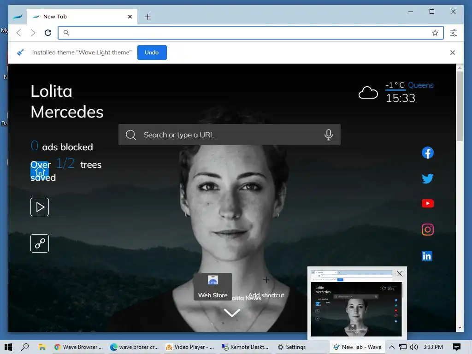Click New Tab - Wave taskbar button
Screen dimensions: 472x354
[x=357, y=347]
